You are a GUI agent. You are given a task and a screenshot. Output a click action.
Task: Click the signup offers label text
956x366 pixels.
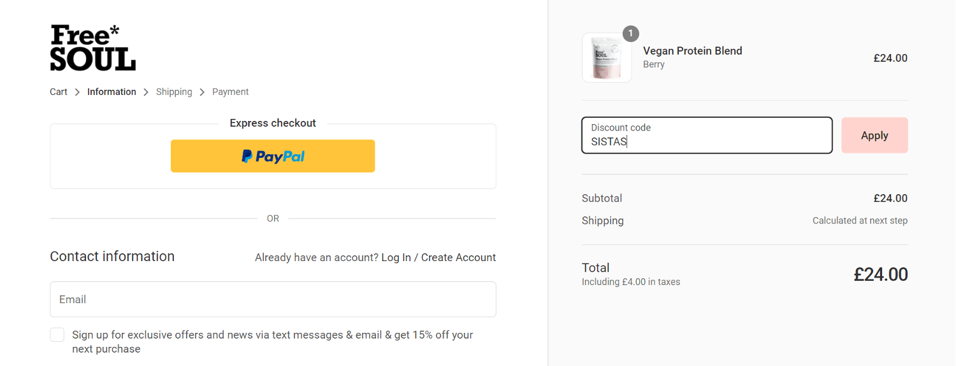click(273, 342)
